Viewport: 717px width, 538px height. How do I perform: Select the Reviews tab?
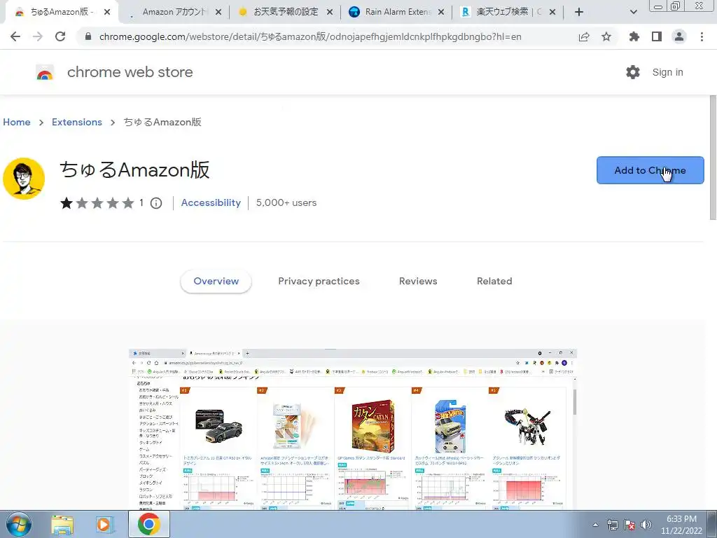[418, 281]
